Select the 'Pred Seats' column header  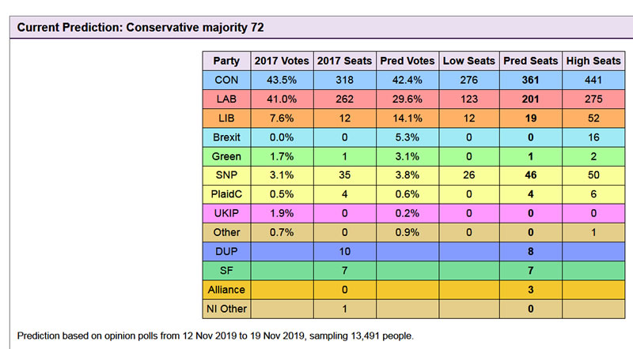[x=530, y=61]
